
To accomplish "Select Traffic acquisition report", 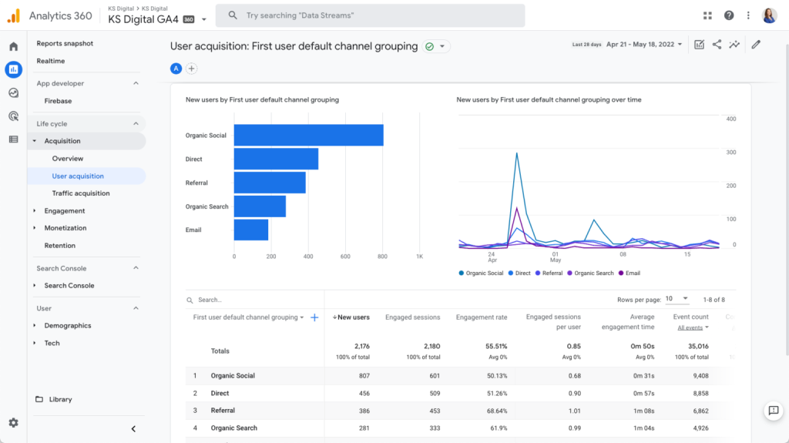I will [x=81, y=193].
